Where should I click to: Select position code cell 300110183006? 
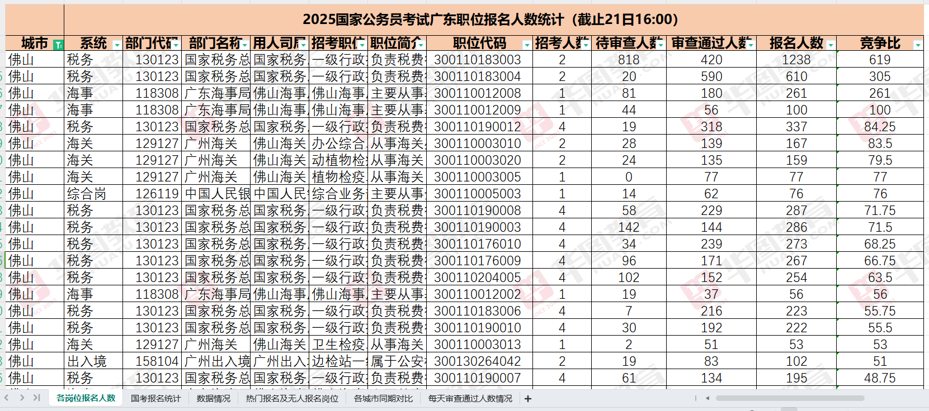pos(479,311)
